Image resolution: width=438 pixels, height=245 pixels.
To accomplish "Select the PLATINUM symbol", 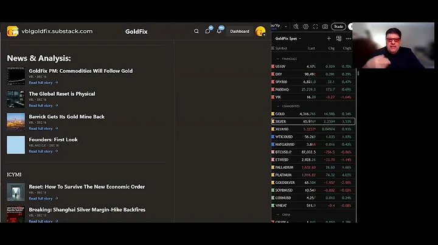I will pyautogui.click(x=283, y=175).
